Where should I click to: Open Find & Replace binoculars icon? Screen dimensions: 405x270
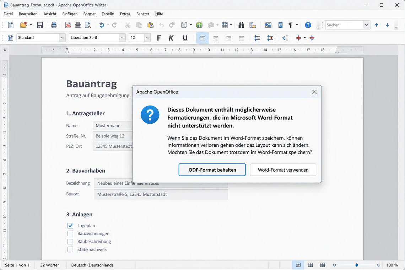[x=241, y=25]
